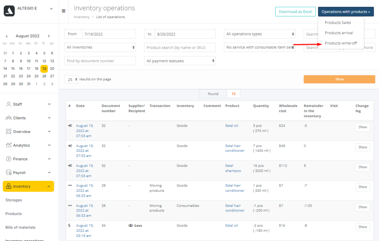Click the 16 pcs quantity cell
This screenshot has width=379, height=241.
262,168
